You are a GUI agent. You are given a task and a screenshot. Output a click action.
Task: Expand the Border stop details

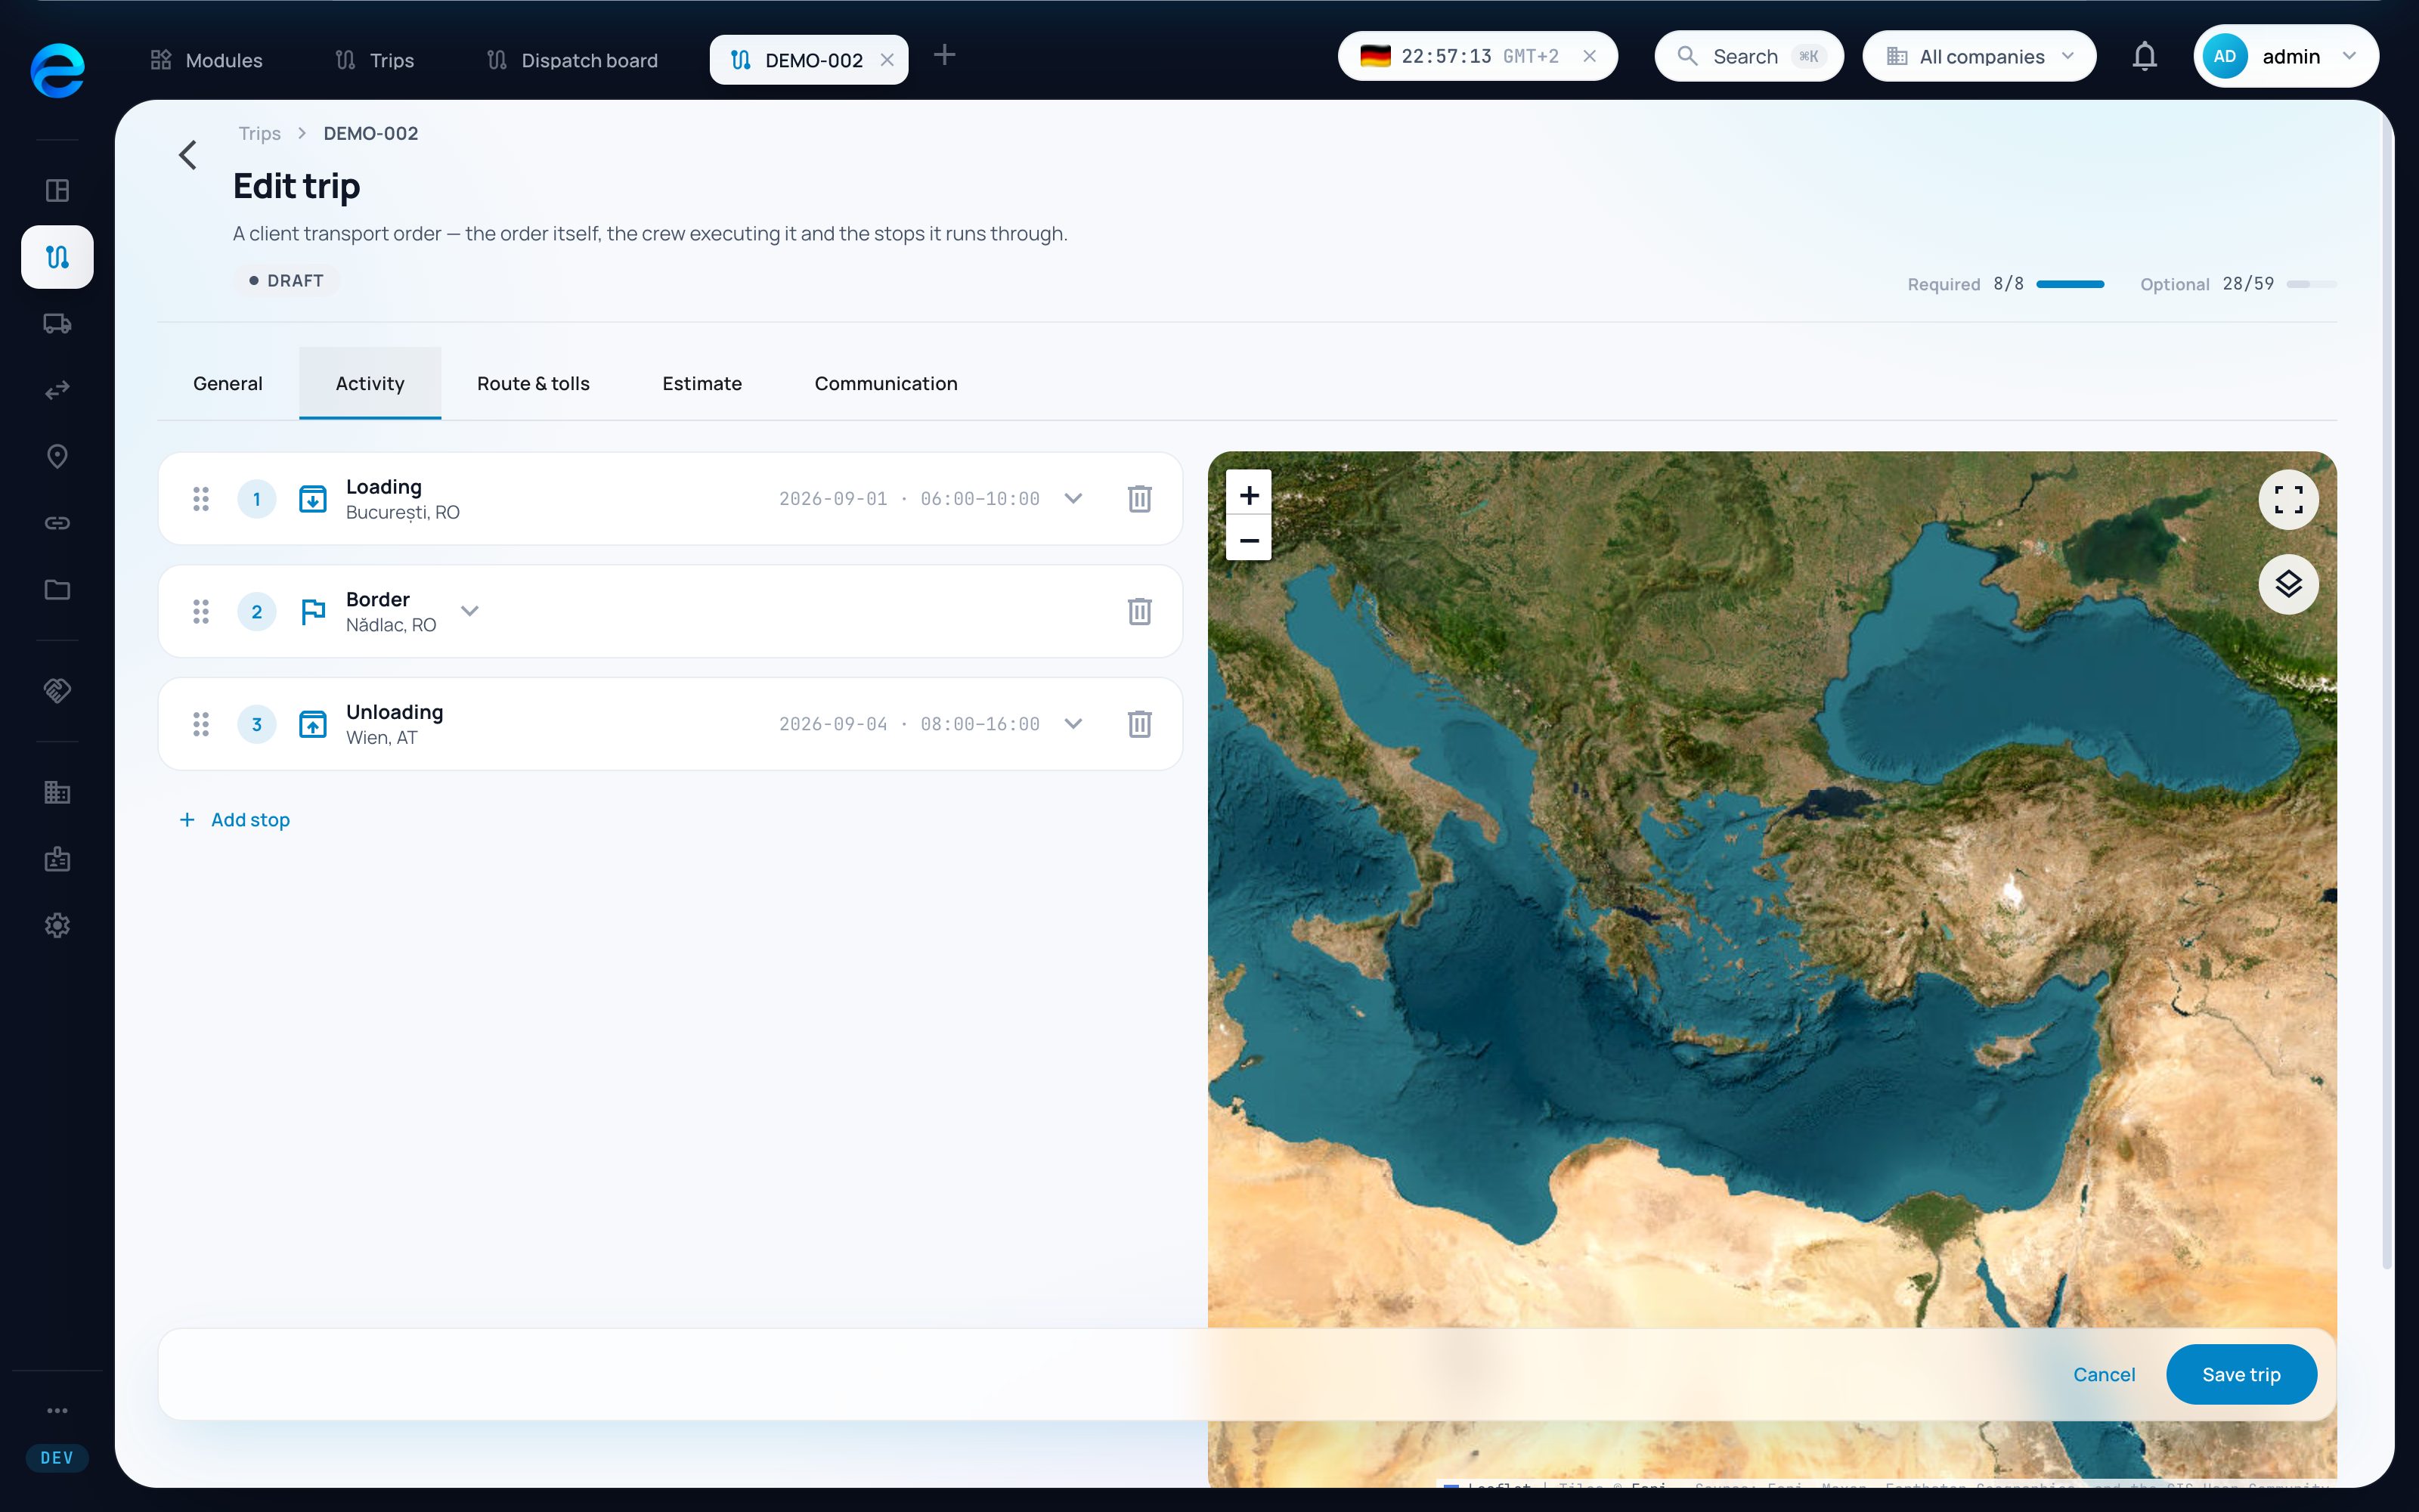click(x=469, y=611)
